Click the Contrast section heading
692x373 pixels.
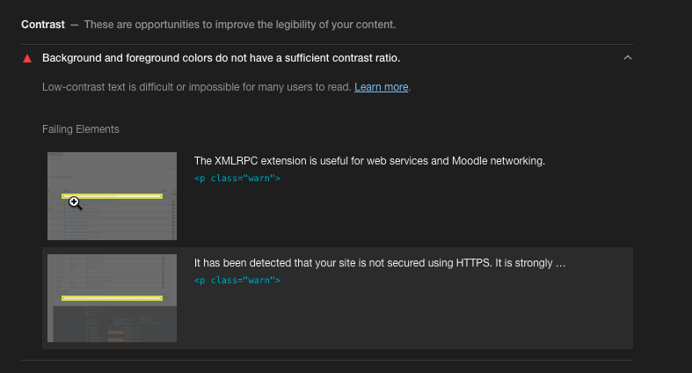43,25
